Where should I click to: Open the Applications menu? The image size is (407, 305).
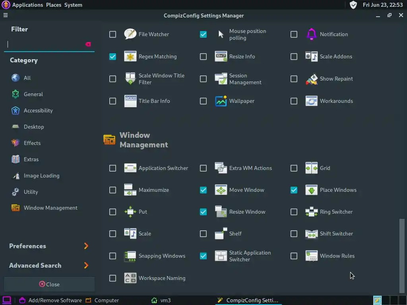click(27, 5)
